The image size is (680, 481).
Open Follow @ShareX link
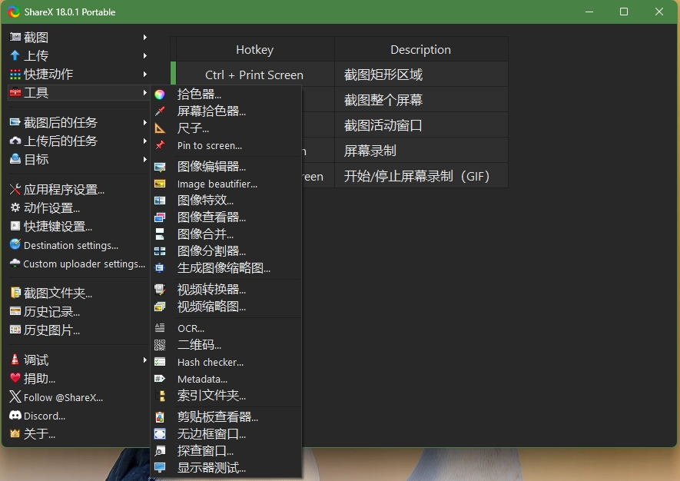(63, 397)
